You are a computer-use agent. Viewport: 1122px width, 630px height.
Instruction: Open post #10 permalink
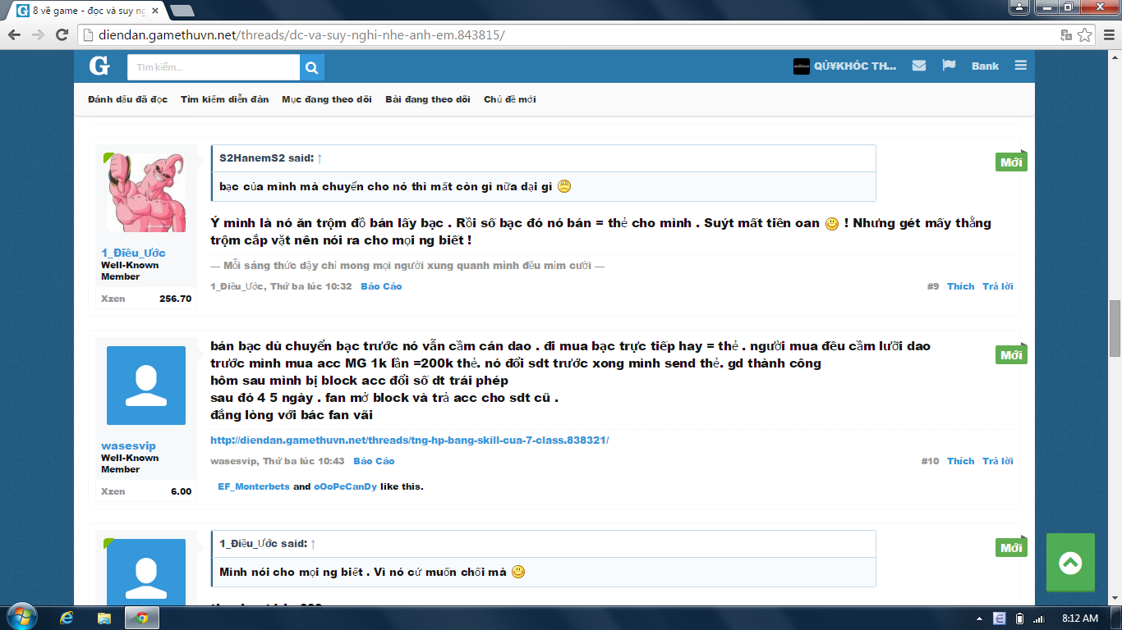(930, 461)
